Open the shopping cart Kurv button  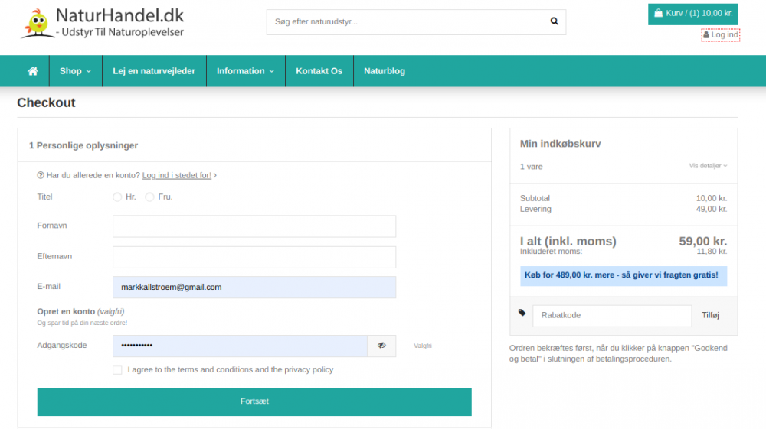(x=692, y=14)
